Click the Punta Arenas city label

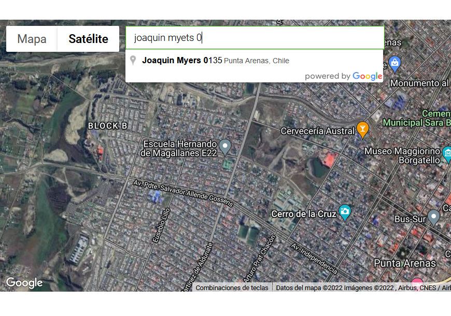(x=405, y=263)
